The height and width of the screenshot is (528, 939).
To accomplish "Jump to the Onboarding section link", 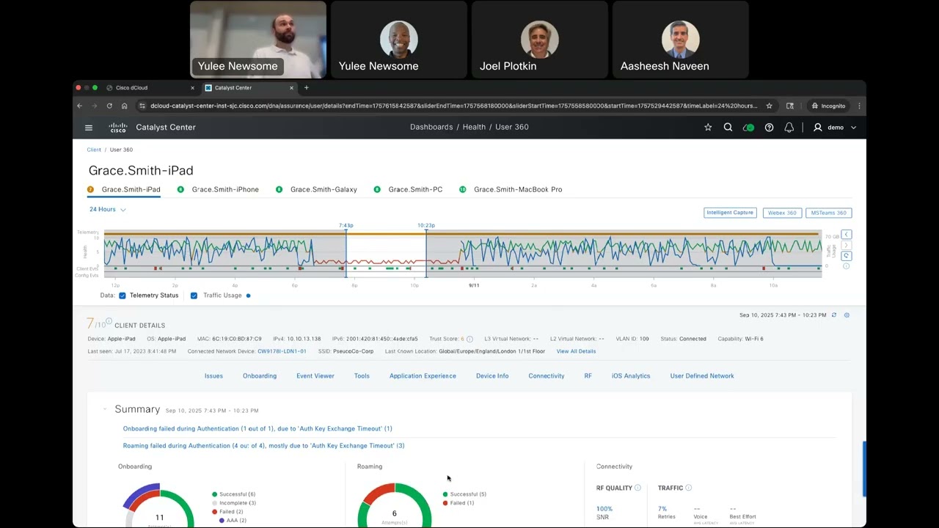I will pos(260,376).
